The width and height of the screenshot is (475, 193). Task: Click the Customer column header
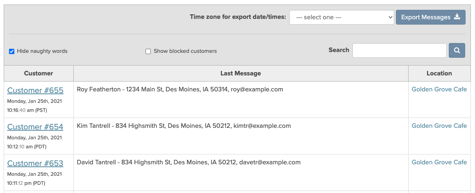(39, 73)
